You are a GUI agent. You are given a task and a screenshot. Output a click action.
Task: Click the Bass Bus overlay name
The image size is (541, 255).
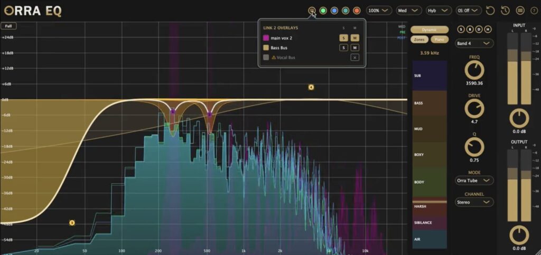[x=279, y=48]
